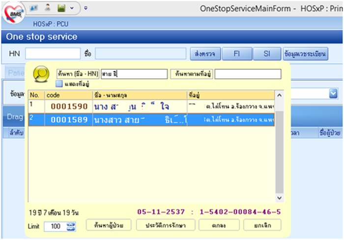Image resolution: width=344 pixels, height=240 pixels.
Task: Click the ข้อมูลเวชระเบียน button
Action: (x=305, y=54)
